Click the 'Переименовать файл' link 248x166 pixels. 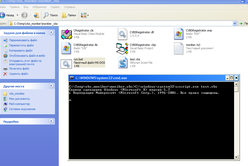coord(23,40)
